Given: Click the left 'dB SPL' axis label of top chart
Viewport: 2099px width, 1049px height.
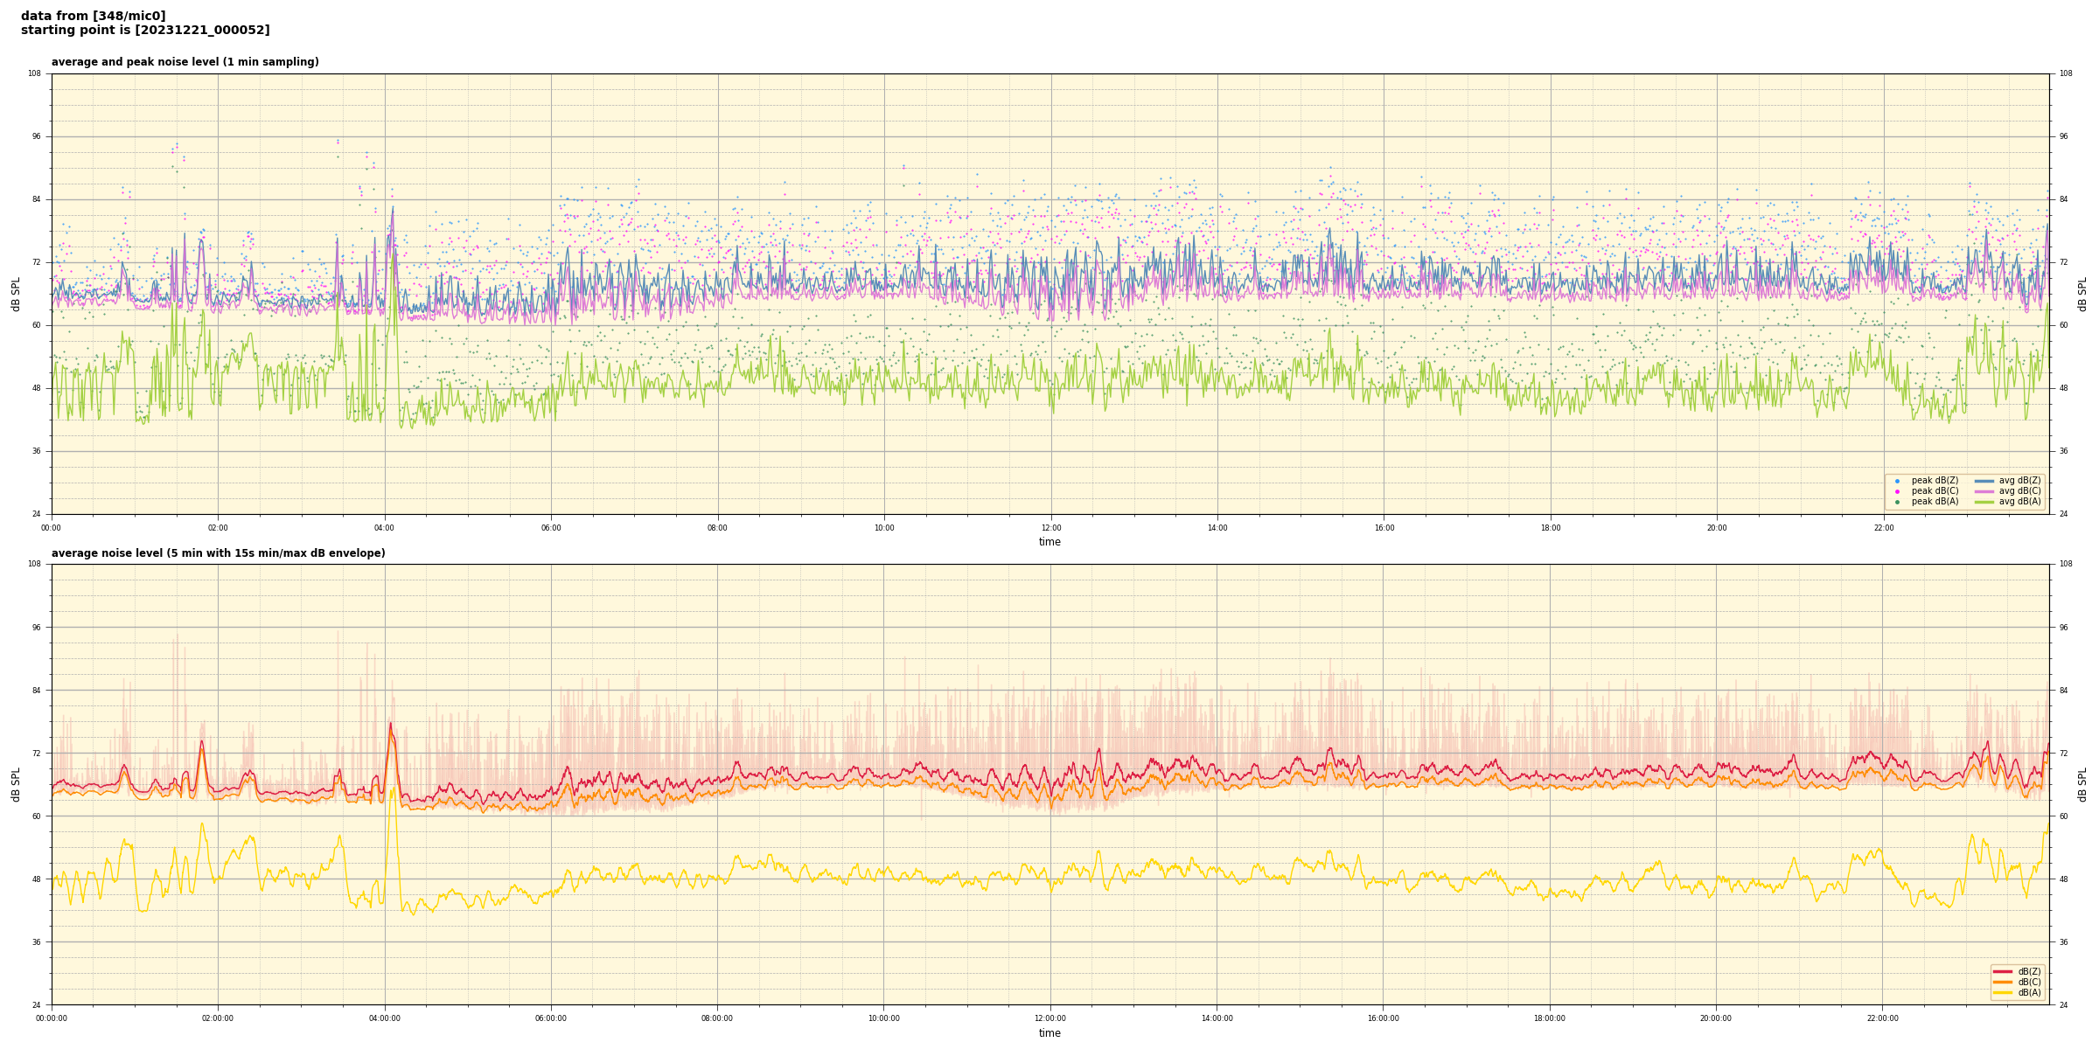Looking at the screenshot, I should tap(16, 294).
